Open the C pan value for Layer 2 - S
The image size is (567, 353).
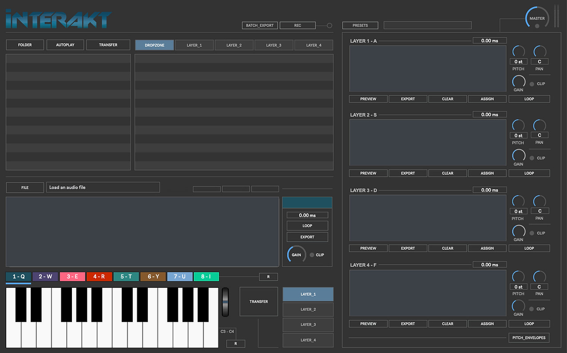tap(539, 135)
